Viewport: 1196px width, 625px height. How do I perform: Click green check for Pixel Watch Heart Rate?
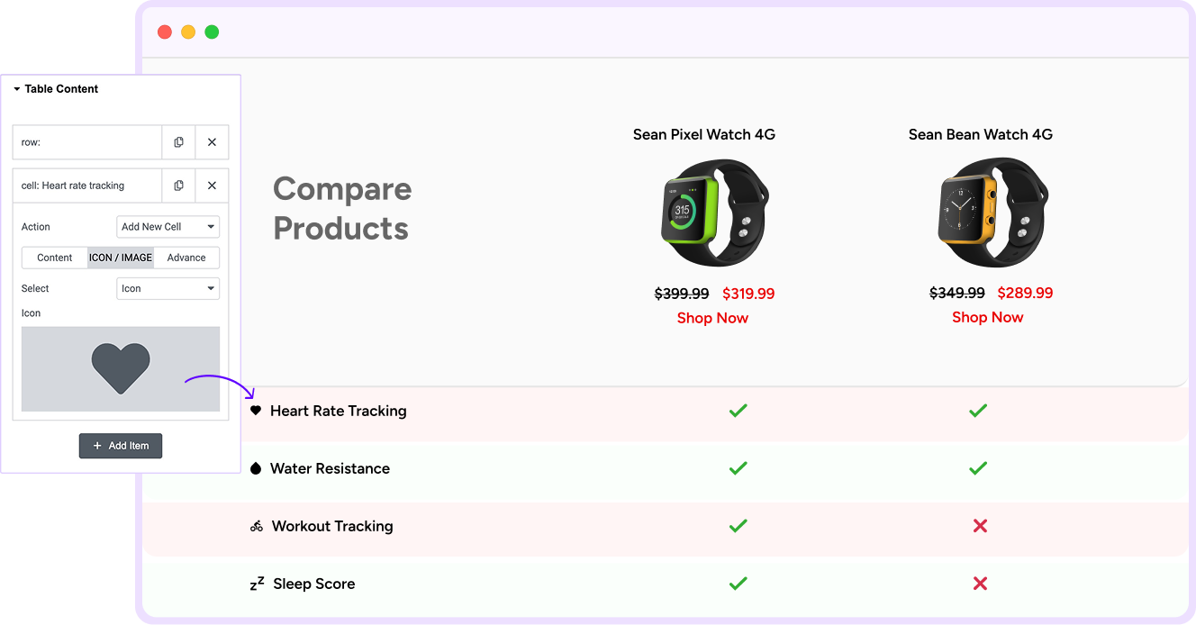[x=738, y=411]
